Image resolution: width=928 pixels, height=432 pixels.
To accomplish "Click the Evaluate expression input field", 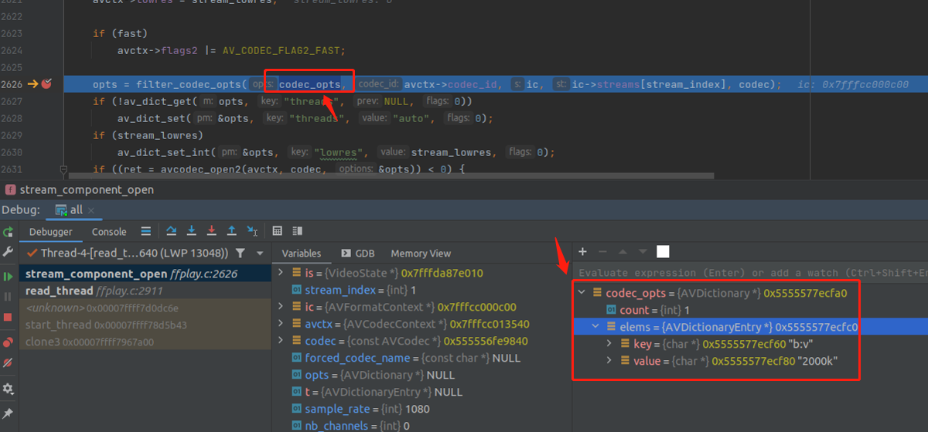I will [742, 272].
